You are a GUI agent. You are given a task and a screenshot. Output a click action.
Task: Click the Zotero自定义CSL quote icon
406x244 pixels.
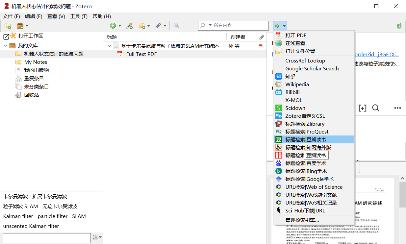point(279,116)
